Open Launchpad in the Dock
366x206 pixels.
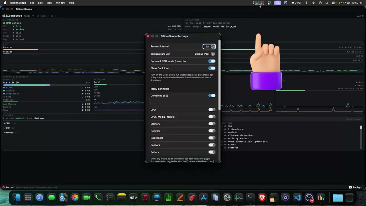[28, 198]
